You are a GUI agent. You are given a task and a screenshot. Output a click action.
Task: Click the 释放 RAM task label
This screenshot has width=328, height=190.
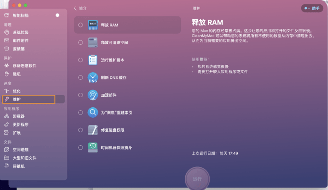click(109, 25)
